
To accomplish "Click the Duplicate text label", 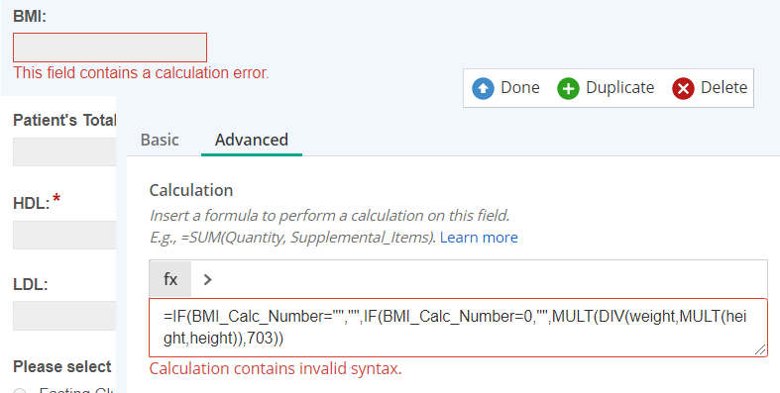I will (x=619, y=87).
